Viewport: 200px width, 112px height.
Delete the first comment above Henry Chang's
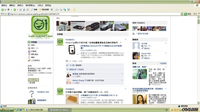(x=122, y=74)
